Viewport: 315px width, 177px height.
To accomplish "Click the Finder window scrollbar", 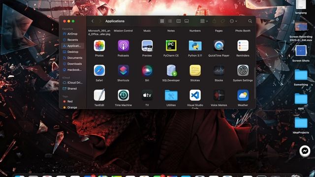I will (x=254, y=83).
